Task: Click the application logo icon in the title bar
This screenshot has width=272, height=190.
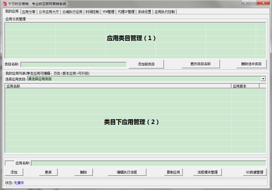Action: [x=4, y=4]
